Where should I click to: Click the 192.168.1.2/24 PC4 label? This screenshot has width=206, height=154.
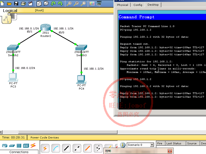pos(94,69)
